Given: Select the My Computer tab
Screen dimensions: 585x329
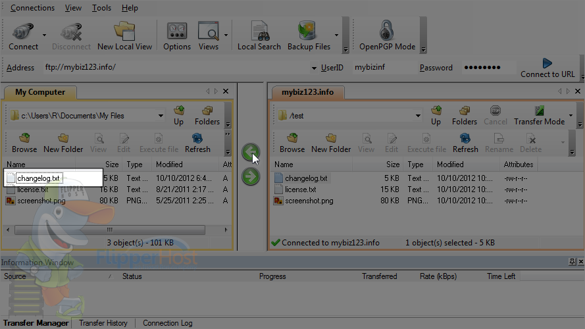Looking at the screenshot, I should coord(40,92).
